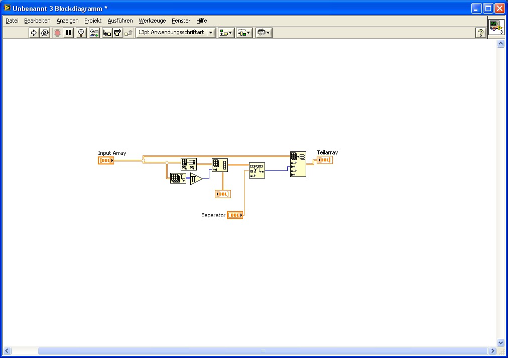Select the Search 1D Array node
Viewport: 508px width, 358px height.
[x=257, y=170]
